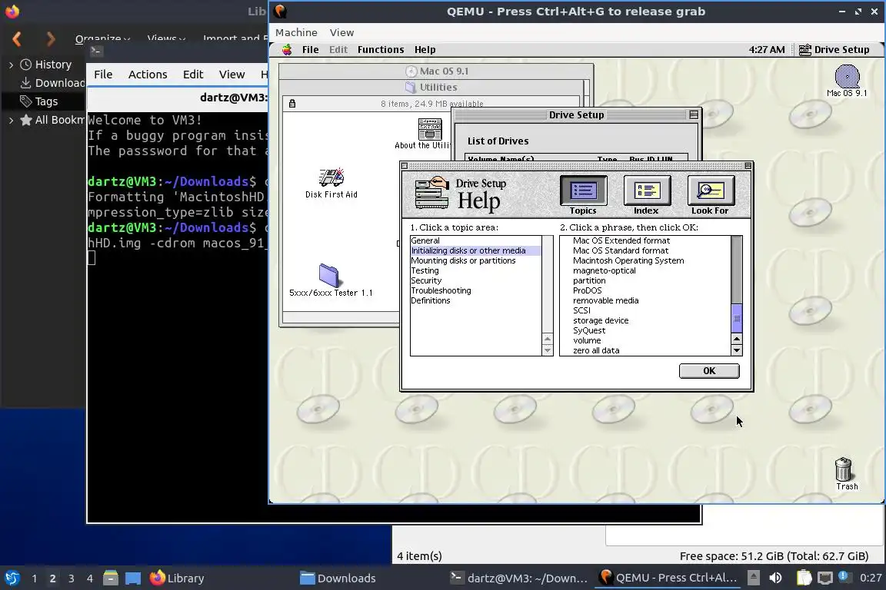Click the Help window collapse box
Viewport: 886px width, 590px height.
(x=748, y=166)
